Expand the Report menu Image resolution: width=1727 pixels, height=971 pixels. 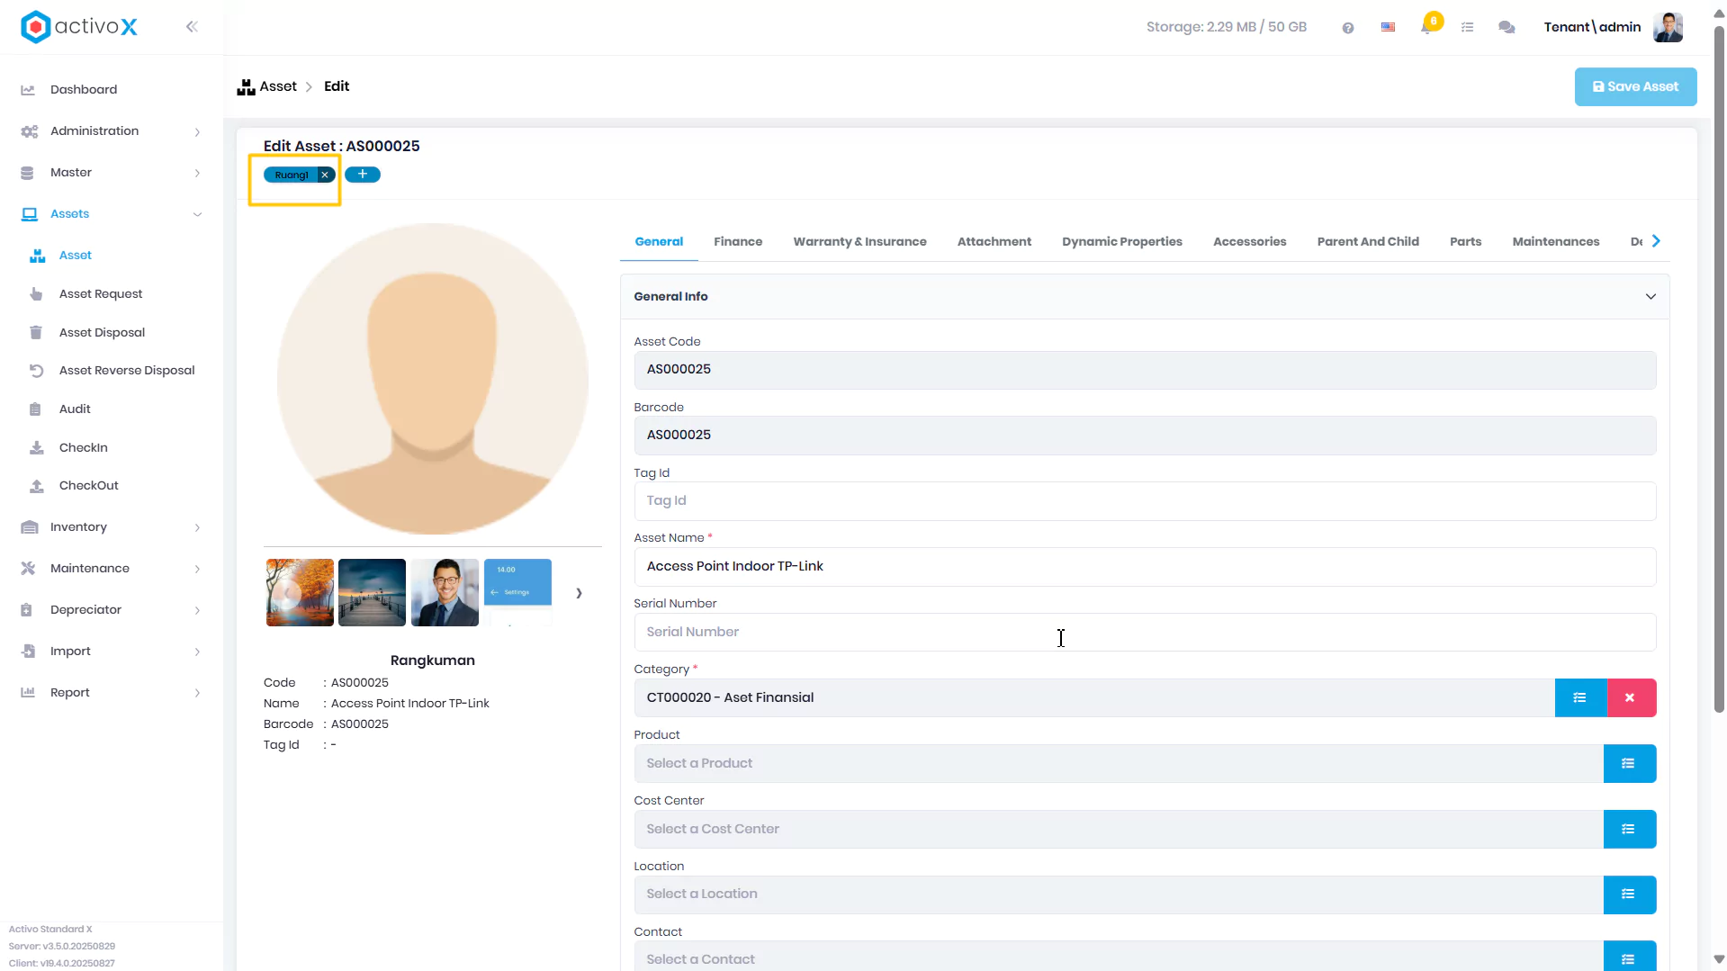coord(112,693)
